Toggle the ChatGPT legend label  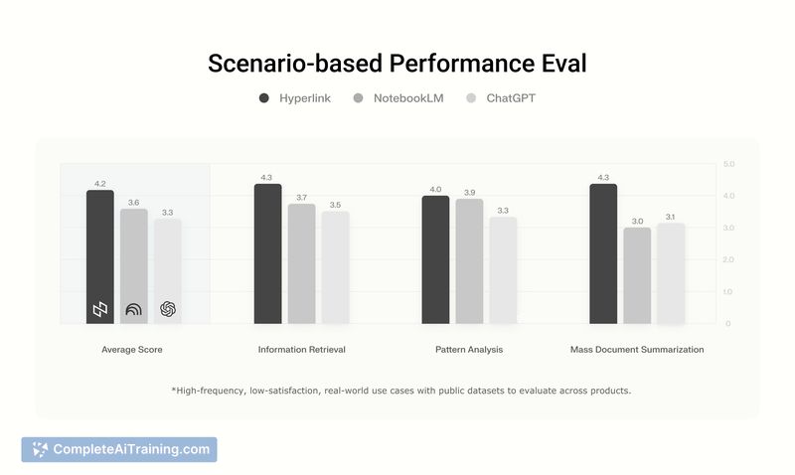[x=511, y=98]
